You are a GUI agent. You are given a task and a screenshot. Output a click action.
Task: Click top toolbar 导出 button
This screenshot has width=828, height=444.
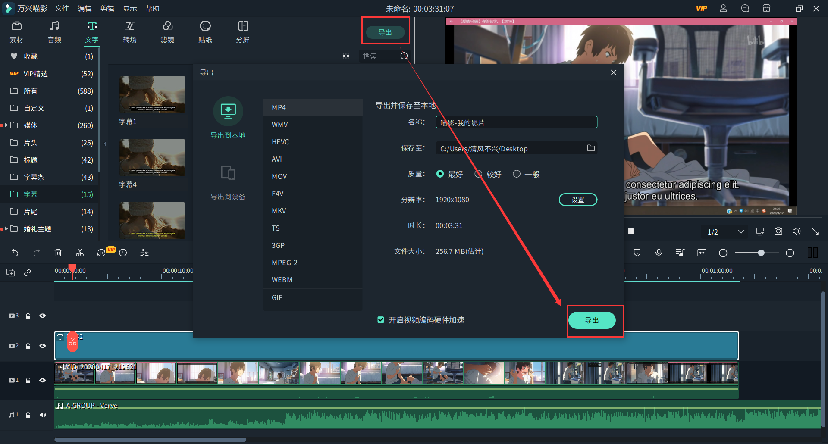click(x=385, y=32)
